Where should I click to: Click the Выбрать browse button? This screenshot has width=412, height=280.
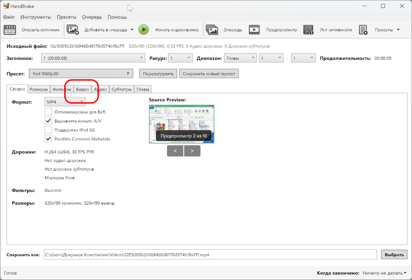pos(394,255)
